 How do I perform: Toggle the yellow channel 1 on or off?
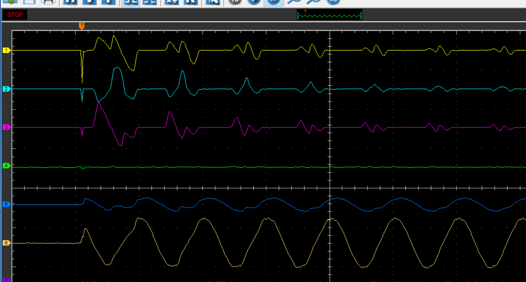tap(7, 50)
